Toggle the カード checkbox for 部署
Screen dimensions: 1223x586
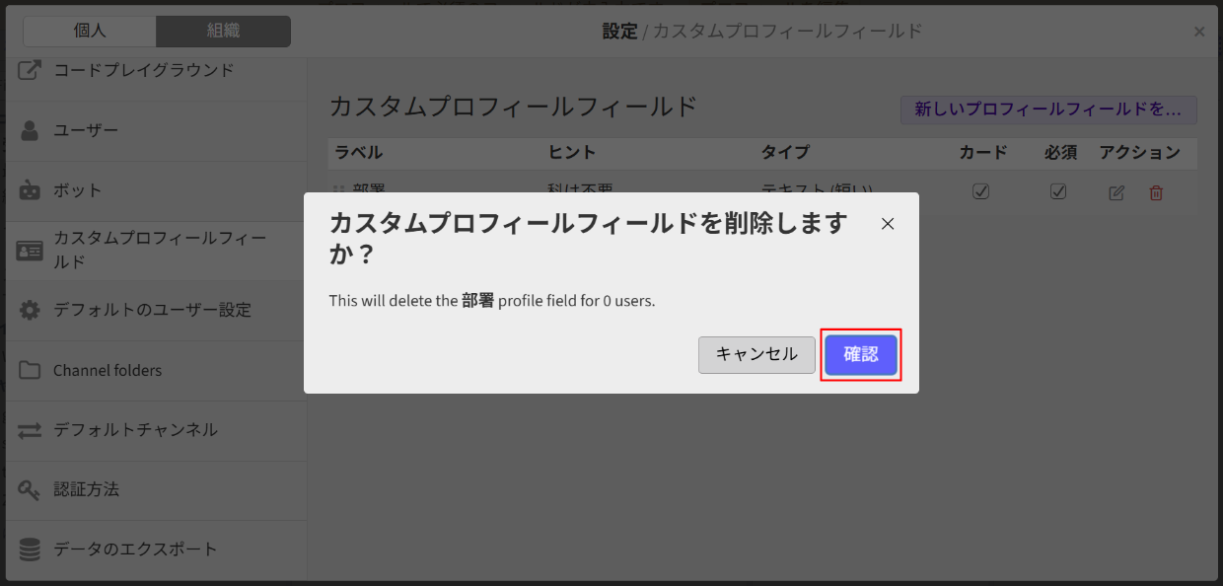tap(980, 191)
